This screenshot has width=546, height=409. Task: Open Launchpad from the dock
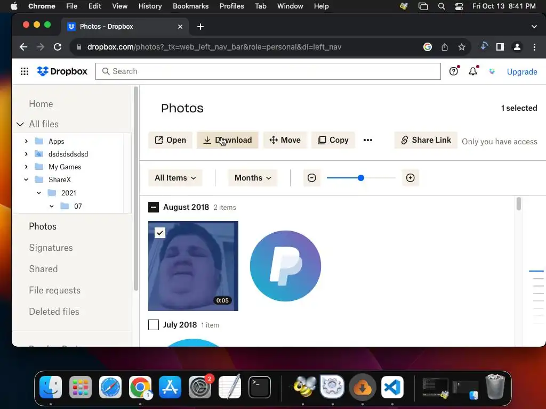point(81,387)
